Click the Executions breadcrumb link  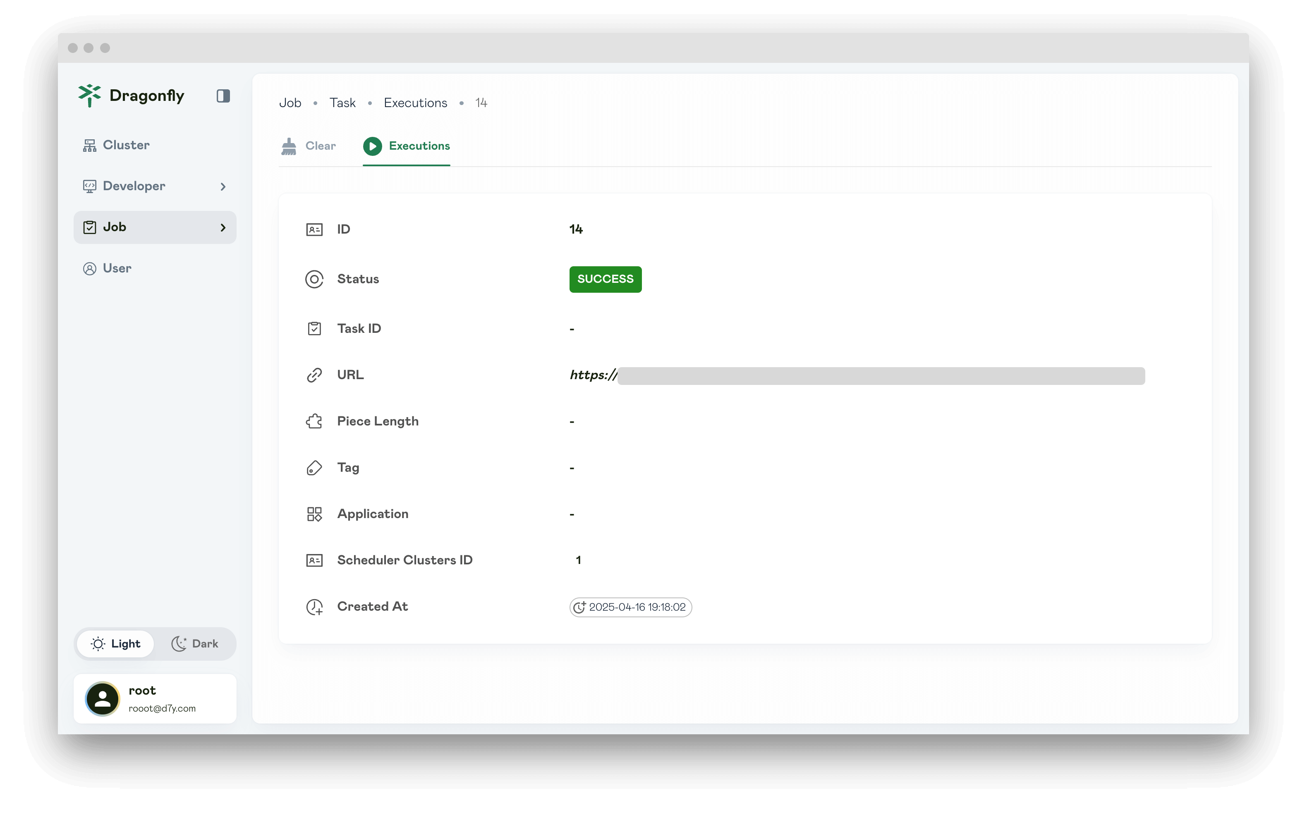pyautogui.click(x=415, y=103)
